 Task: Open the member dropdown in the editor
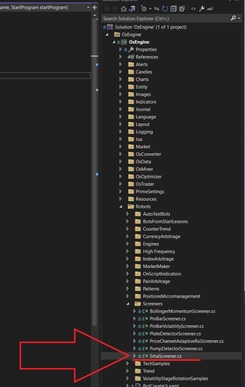pyautogui.click(x=88, y=7)
